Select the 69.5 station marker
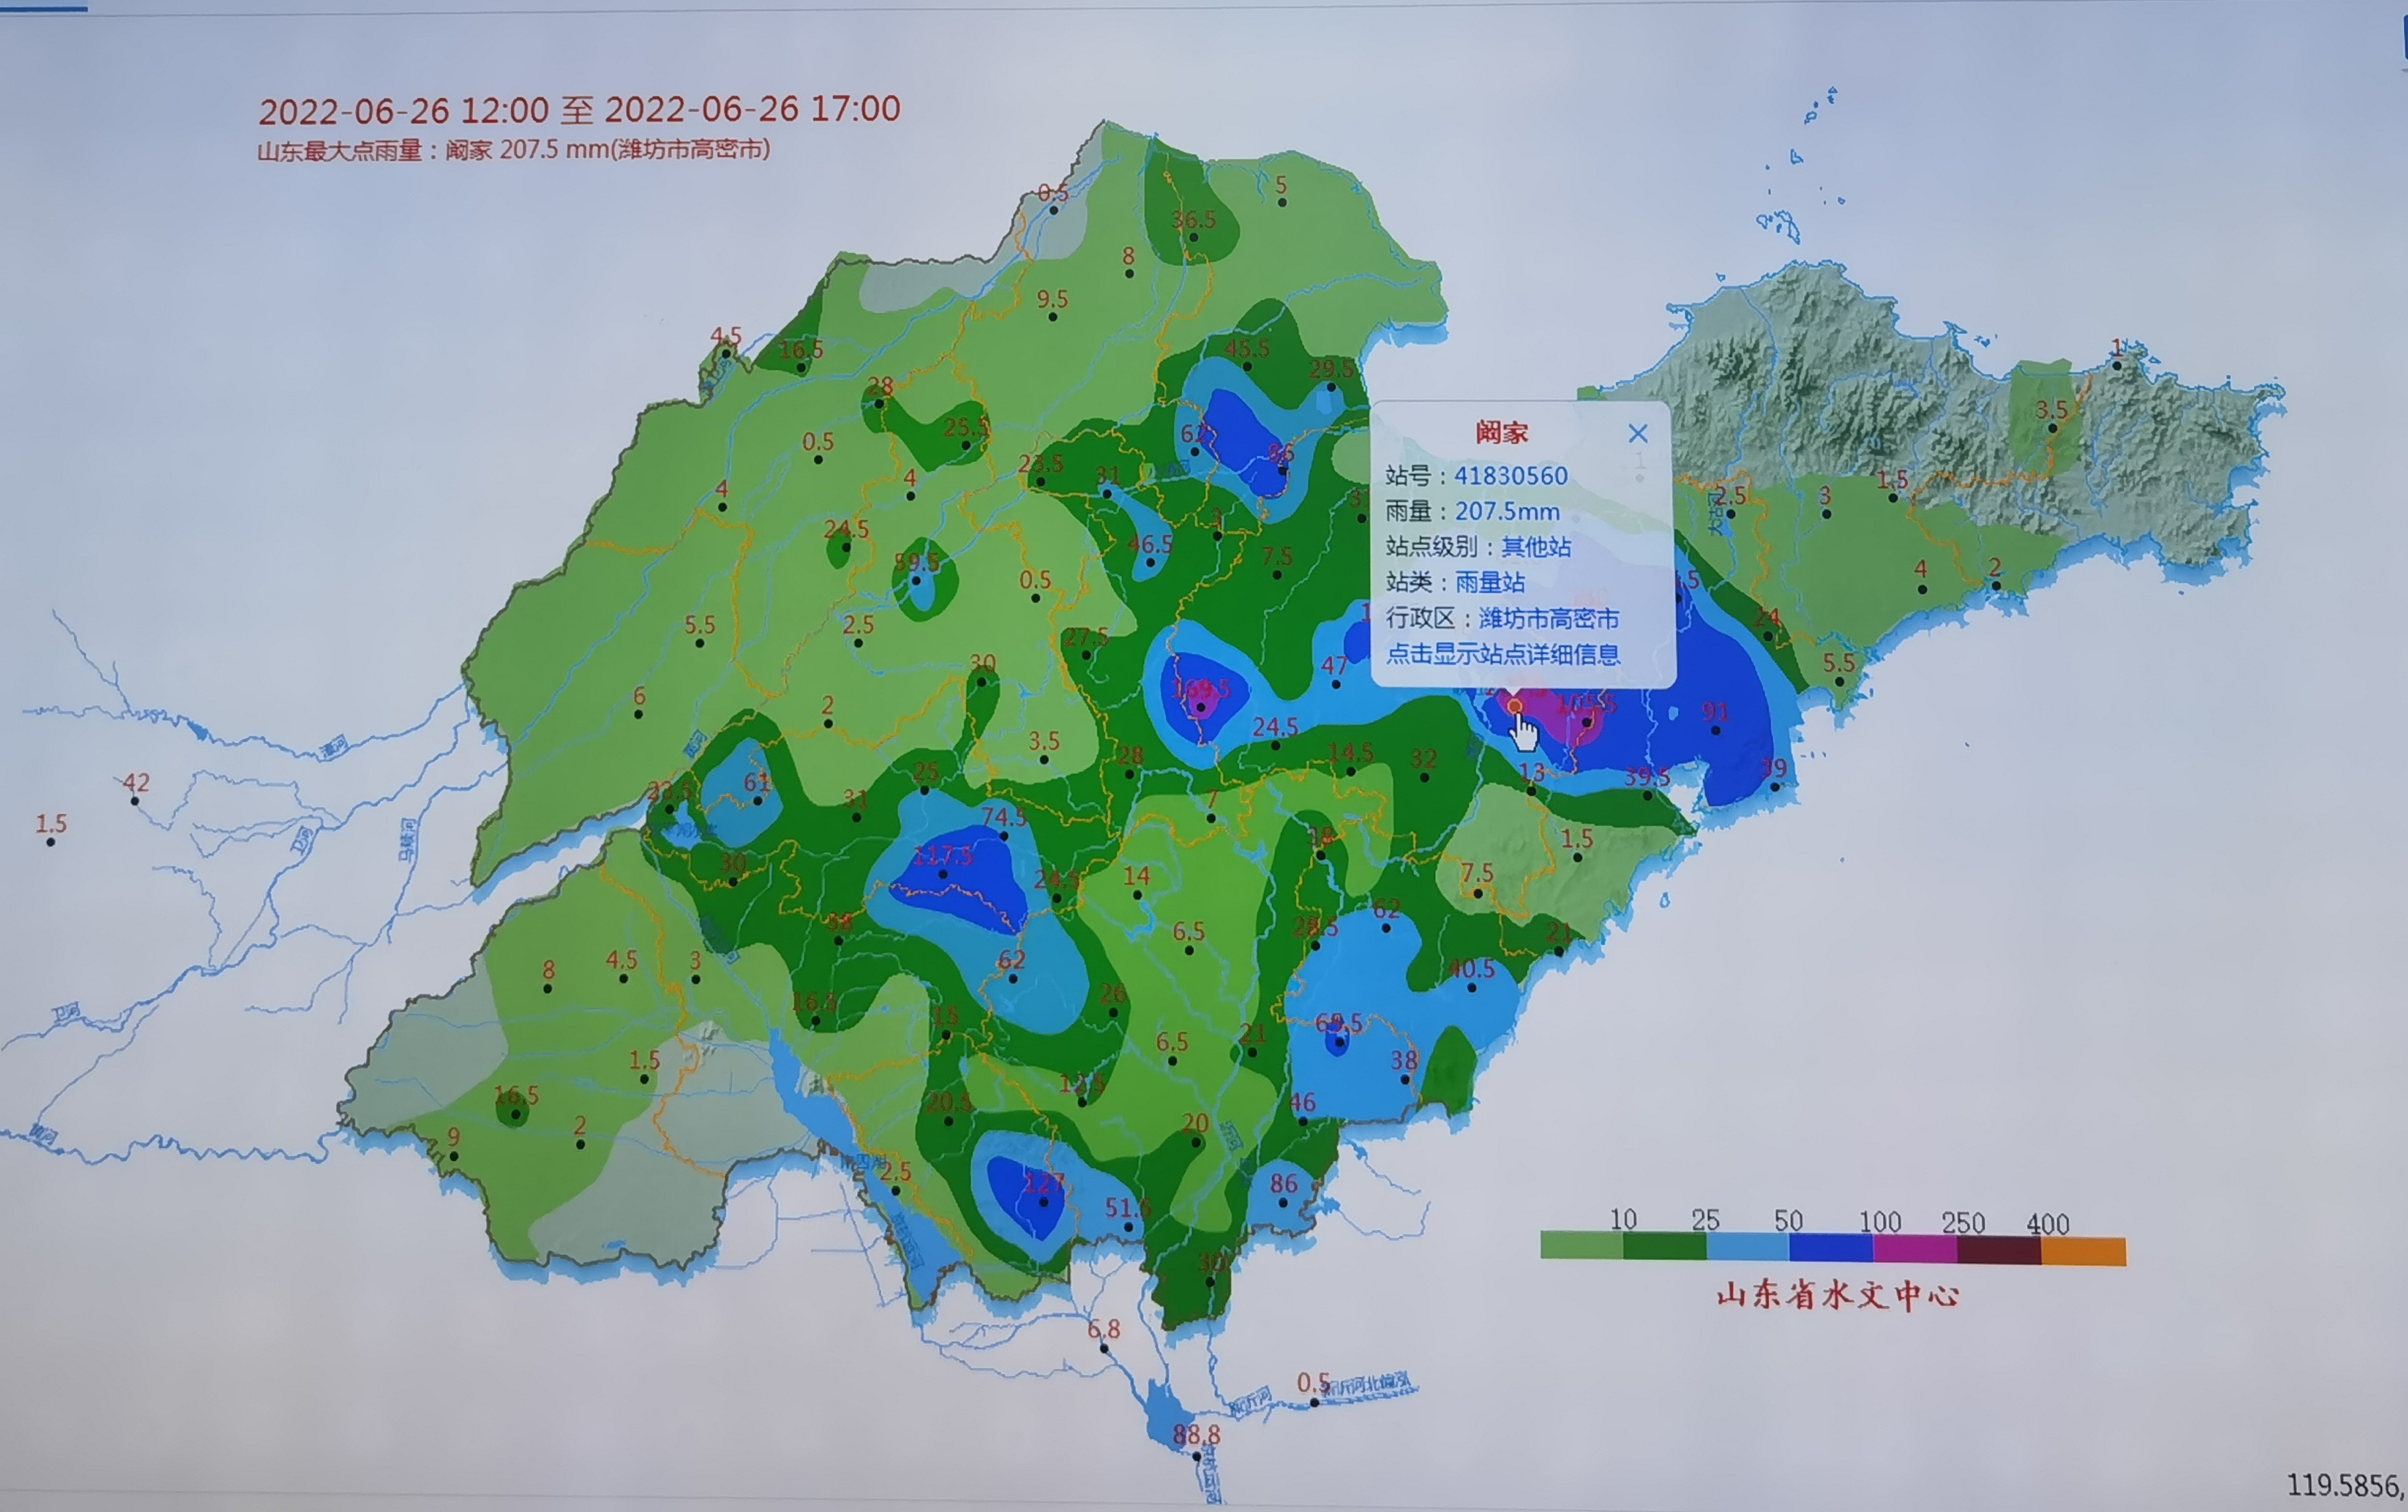The width and height of the screenshot is (2408, 1512). point(1339,1042)
